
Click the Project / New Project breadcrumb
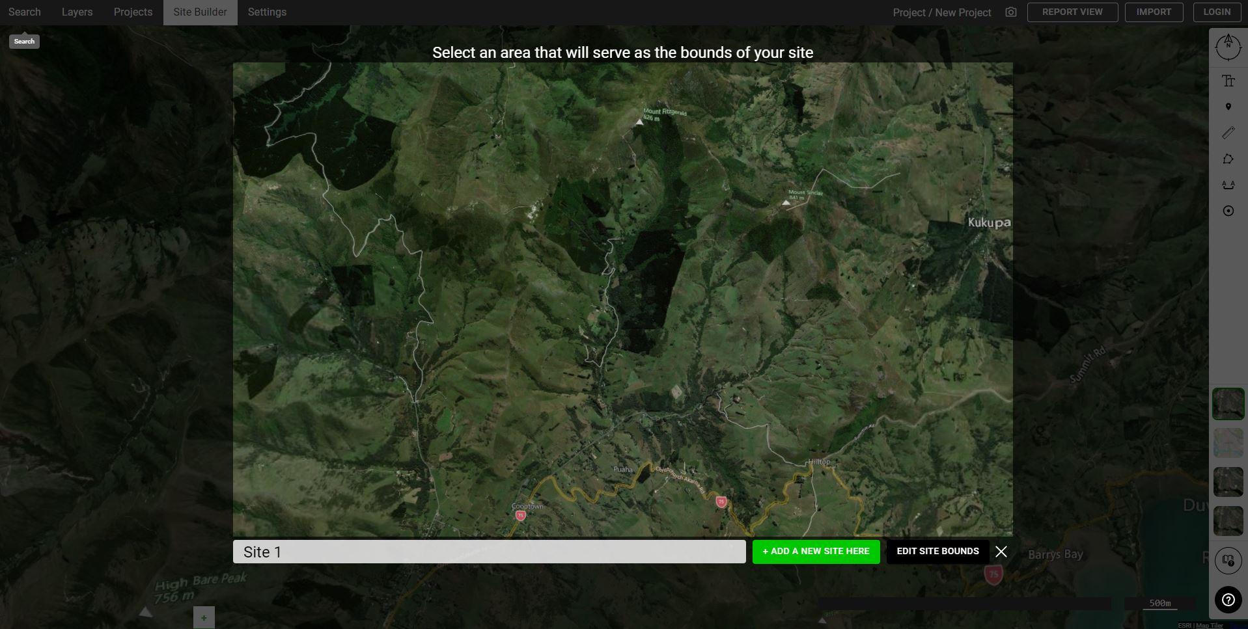tap(942, 12)
